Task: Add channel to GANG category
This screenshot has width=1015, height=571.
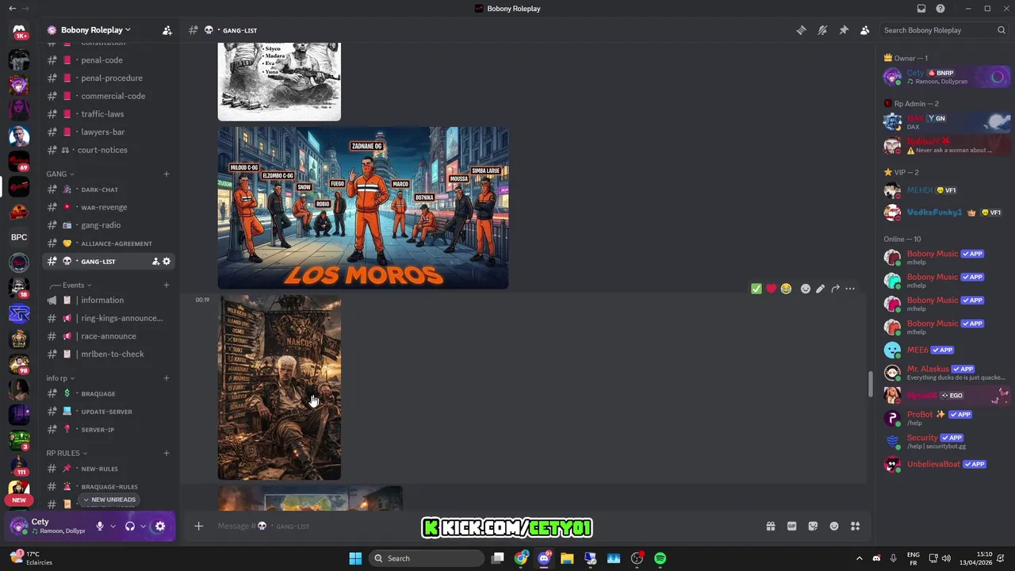Action: click(x=167, y=174)
